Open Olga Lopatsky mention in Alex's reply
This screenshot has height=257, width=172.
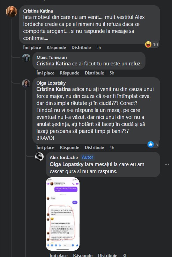point(67,164)
